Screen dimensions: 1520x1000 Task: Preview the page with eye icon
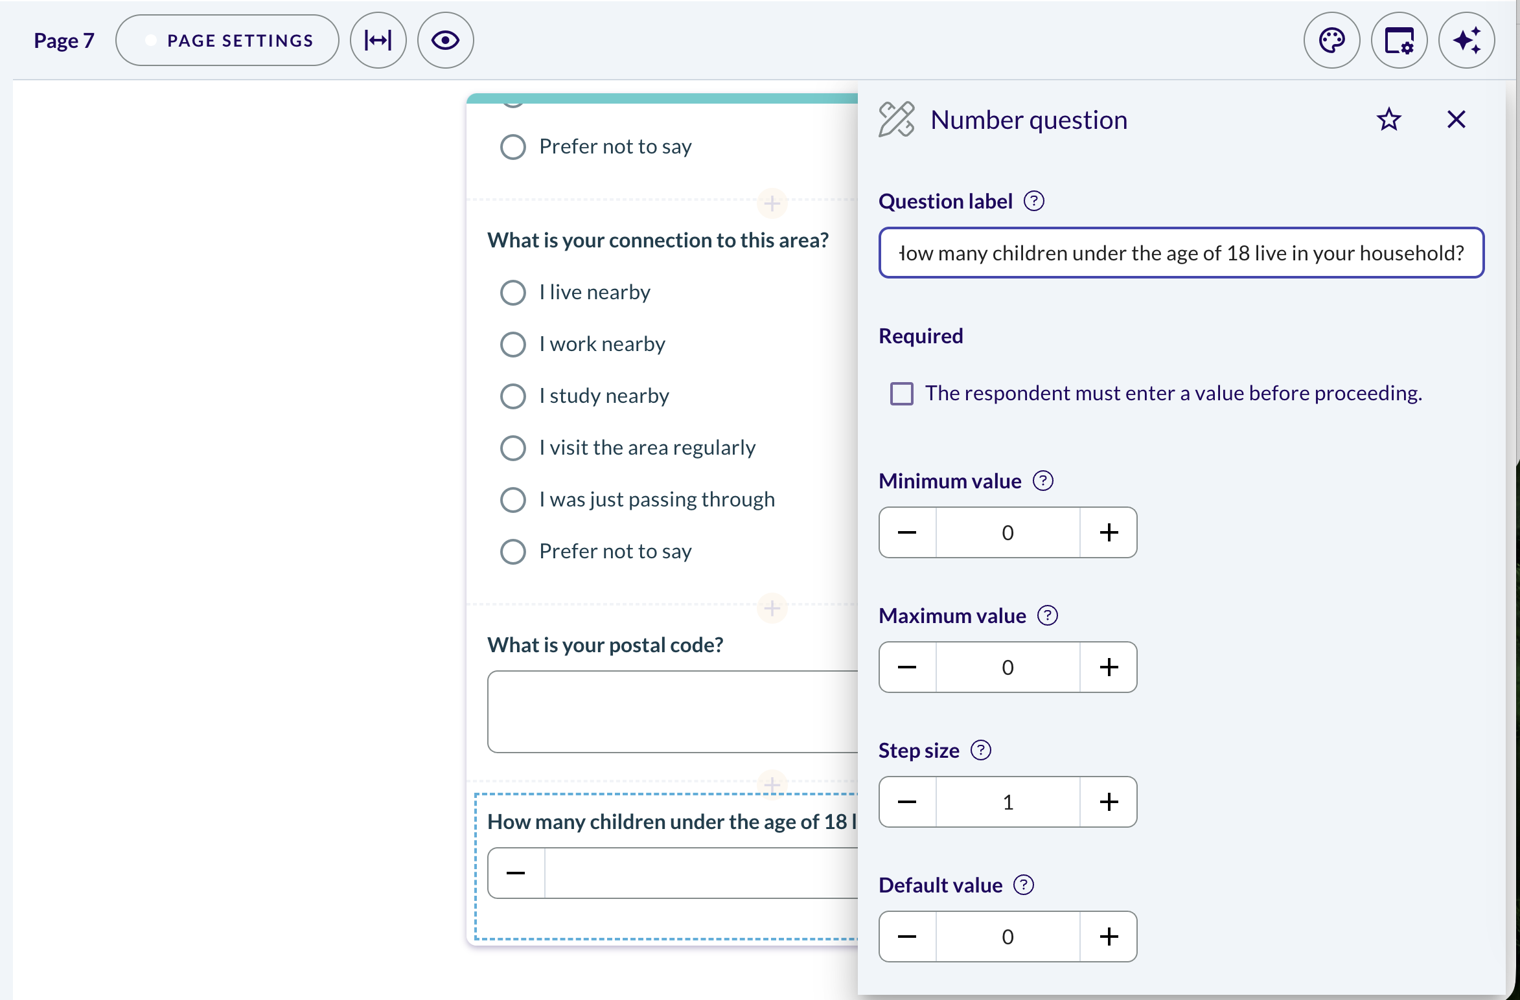[x=446, y=40]
